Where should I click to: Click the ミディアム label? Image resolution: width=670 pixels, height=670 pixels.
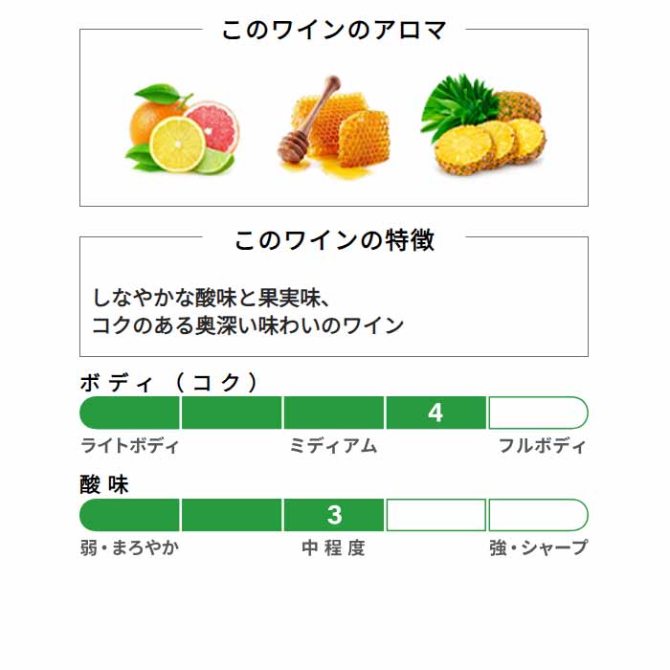tap(334, 446)
